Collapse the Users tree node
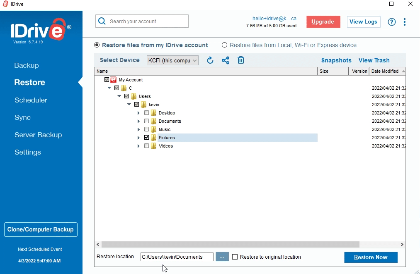Viewport: 420px width, 274px height. tap(119, 96)
